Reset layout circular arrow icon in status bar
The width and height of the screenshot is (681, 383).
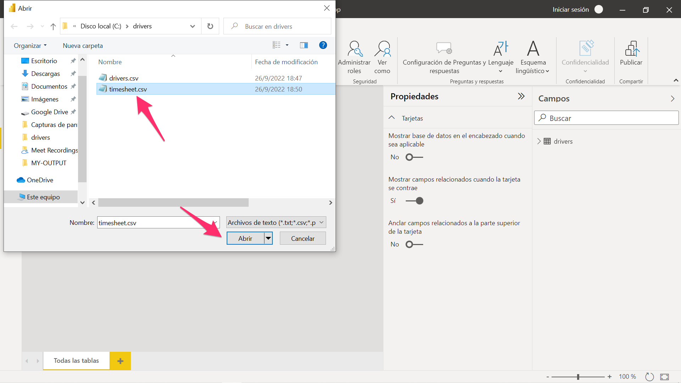(x=649, y=377)
